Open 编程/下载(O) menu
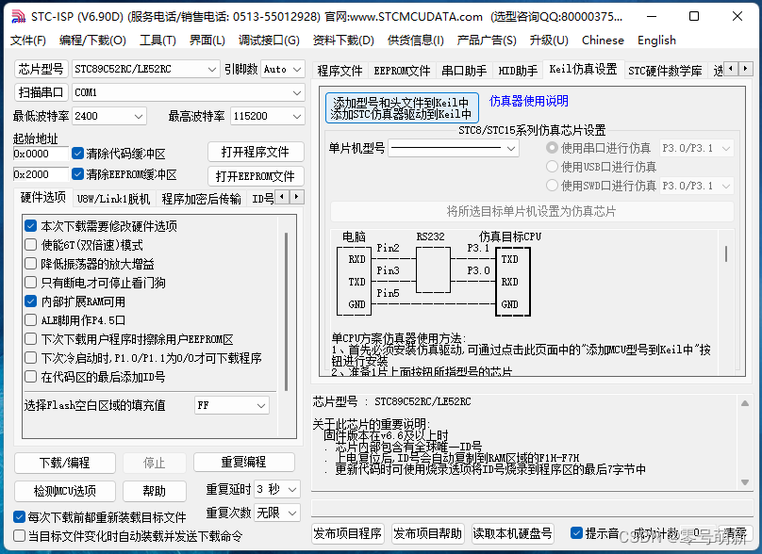The image size is (762, 554). [x=92, y=41]
